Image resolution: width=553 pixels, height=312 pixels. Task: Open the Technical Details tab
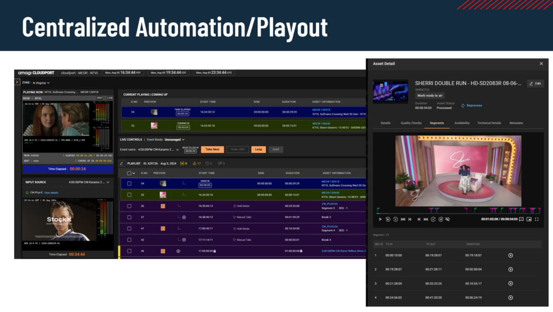coord(489,123)
